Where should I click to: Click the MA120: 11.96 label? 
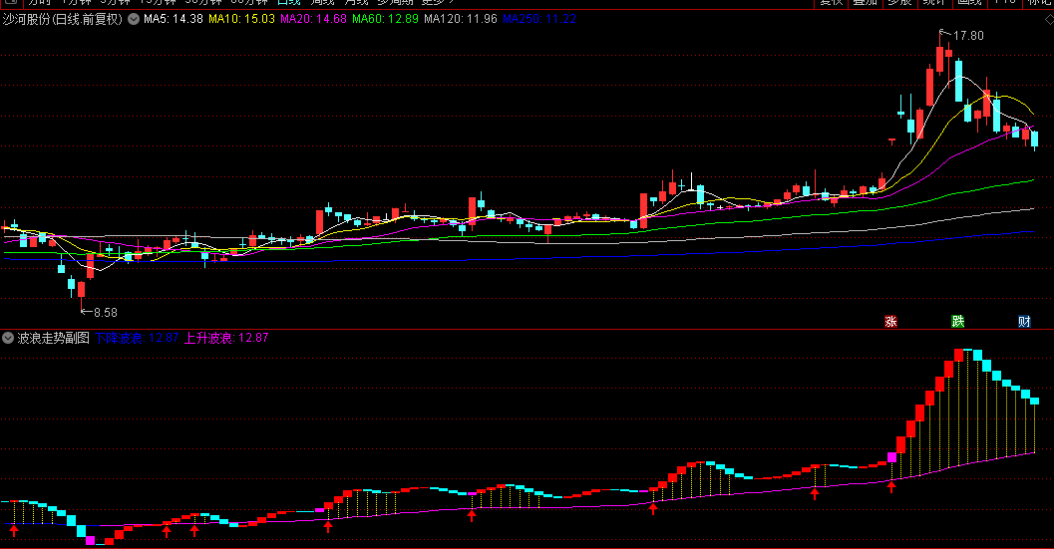click(x=461, y=19)
